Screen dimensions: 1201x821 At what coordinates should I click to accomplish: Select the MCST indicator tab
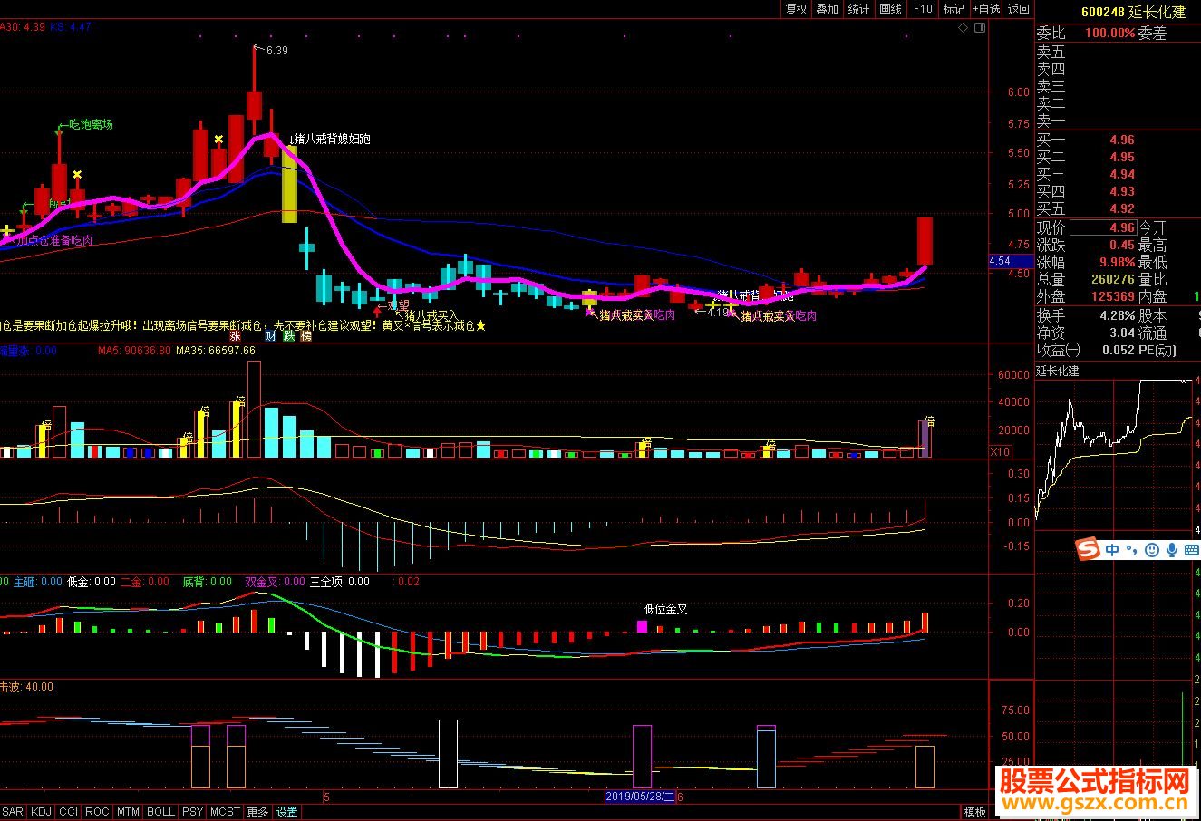[x=226, y=812]
